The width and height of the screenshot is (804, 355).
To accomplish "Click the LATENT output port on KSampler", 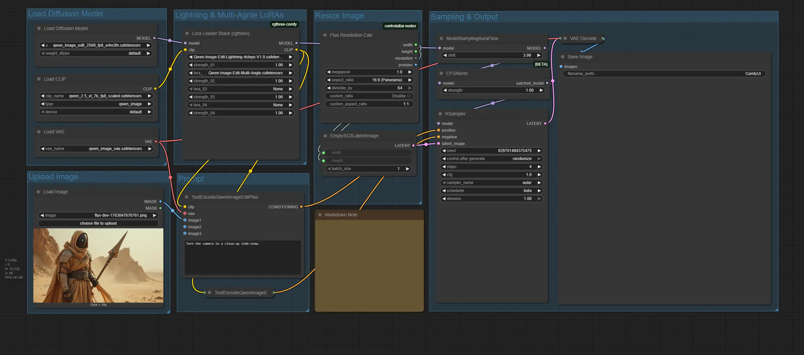I will tap(545, 124).
